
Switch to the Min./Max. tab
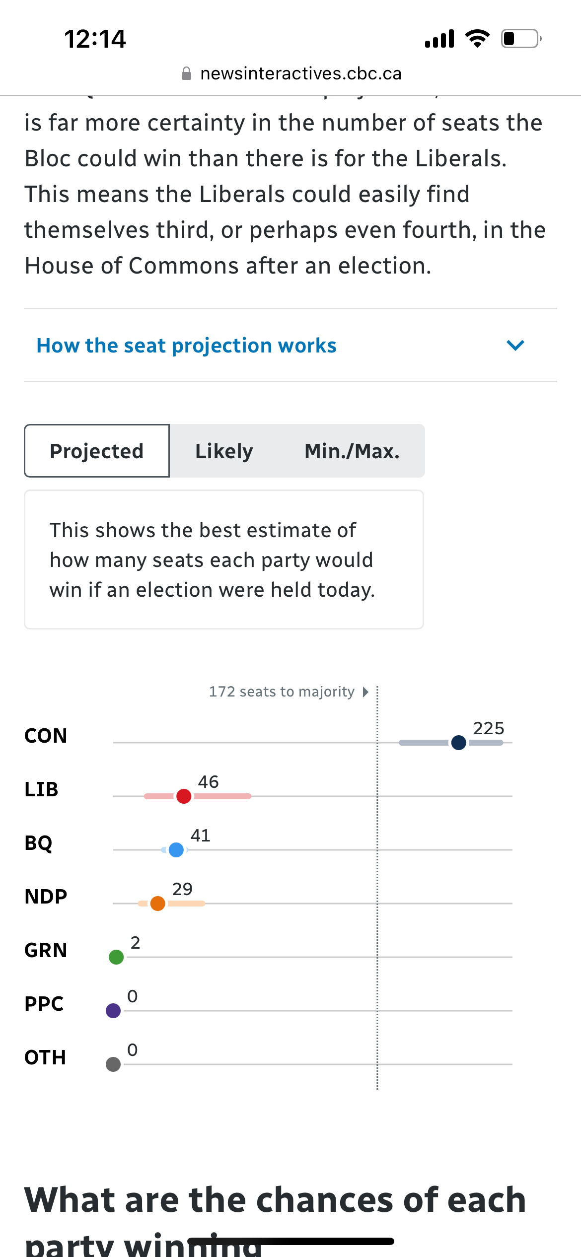pos(352,451)
